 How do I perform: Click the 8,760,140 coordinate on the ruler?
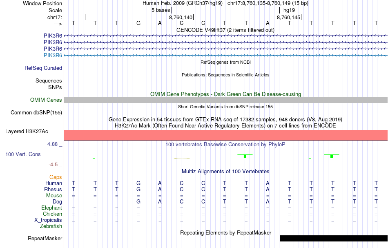181,17
